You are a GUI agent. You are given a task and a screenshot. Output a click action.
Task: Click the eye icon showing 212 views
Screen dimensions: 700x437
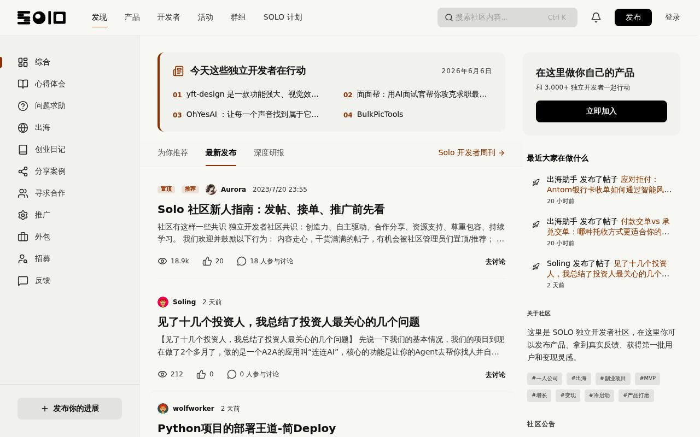click(x=162, y=374)
